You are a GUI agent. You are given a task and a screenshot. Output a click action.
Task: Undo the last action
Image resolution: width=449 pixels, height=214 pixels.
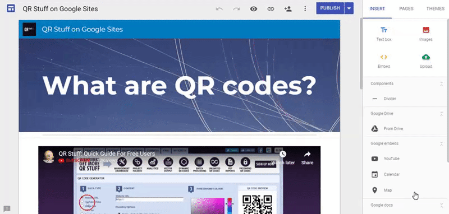point(219,9)
